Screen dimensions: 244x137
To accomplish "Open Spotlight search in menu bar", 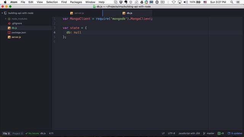I will click(x=232, y=2).
